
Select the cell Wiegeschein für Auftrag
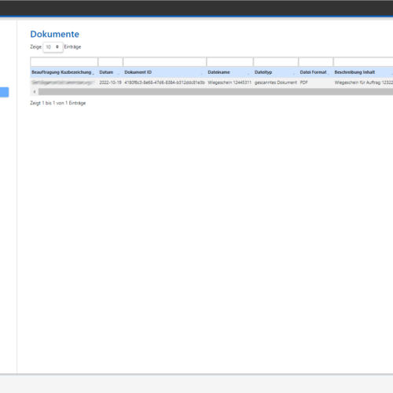pyautogui.click(x=364, y=83)
